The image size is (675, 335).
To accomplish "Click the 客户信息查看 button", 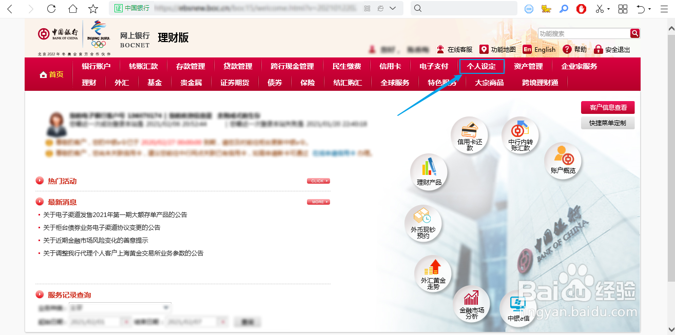I will point(607,107).
